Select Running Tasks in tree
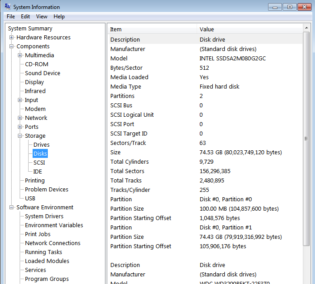Viewport: 315px width, 284px height. [44, 252]
